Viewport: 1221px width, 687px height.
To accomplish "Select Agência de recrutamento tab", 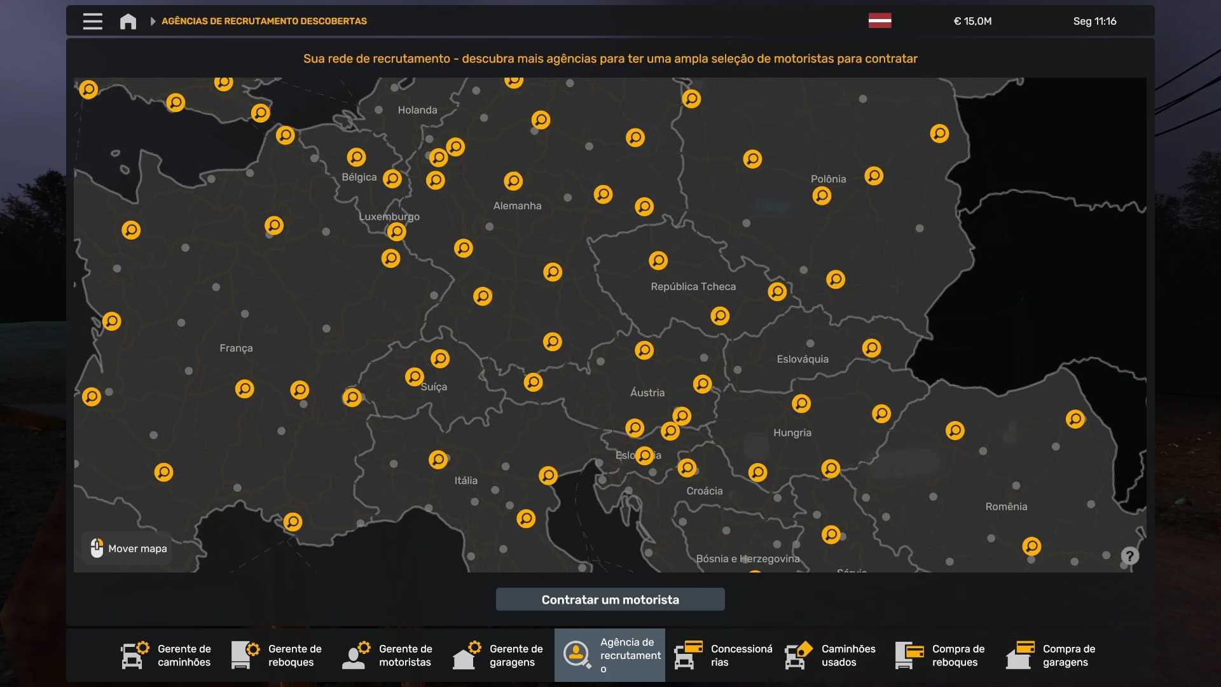I will coord(609,655).
